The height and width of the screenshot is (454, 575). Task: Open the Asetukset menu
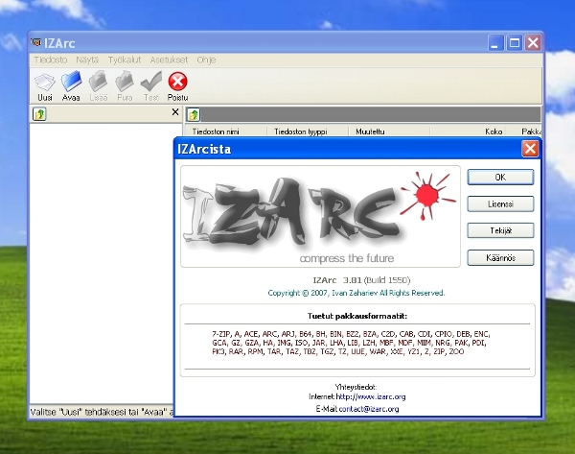click(x=169, y=60)
